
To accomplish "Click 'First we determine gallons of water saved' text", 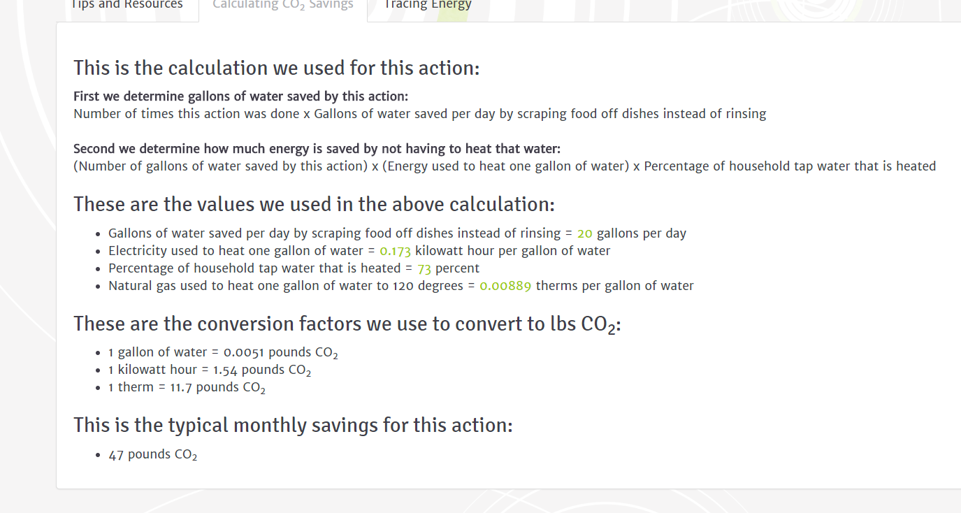I will point(240,96).
